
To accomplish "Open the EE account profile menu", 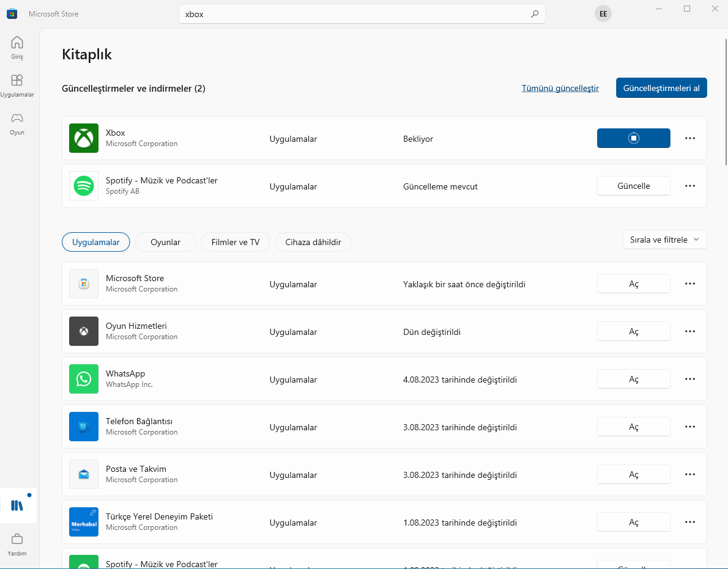I will (x=603, y=14).
